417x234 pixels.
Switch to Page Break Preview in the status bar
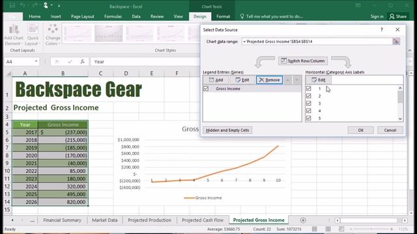[x=341, y=229]
